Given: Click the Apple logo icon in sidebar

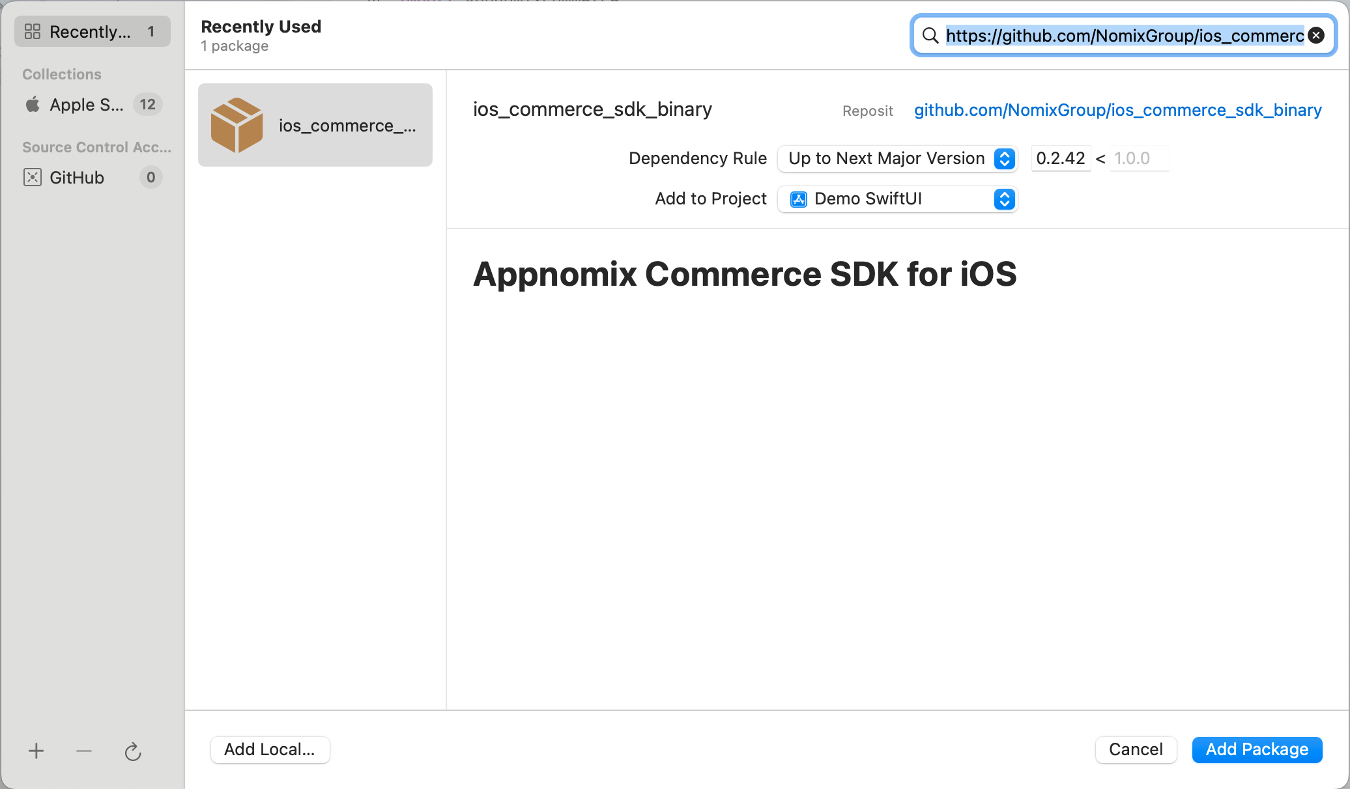Looking at the screenshot, I should click(x=33, y=105).
